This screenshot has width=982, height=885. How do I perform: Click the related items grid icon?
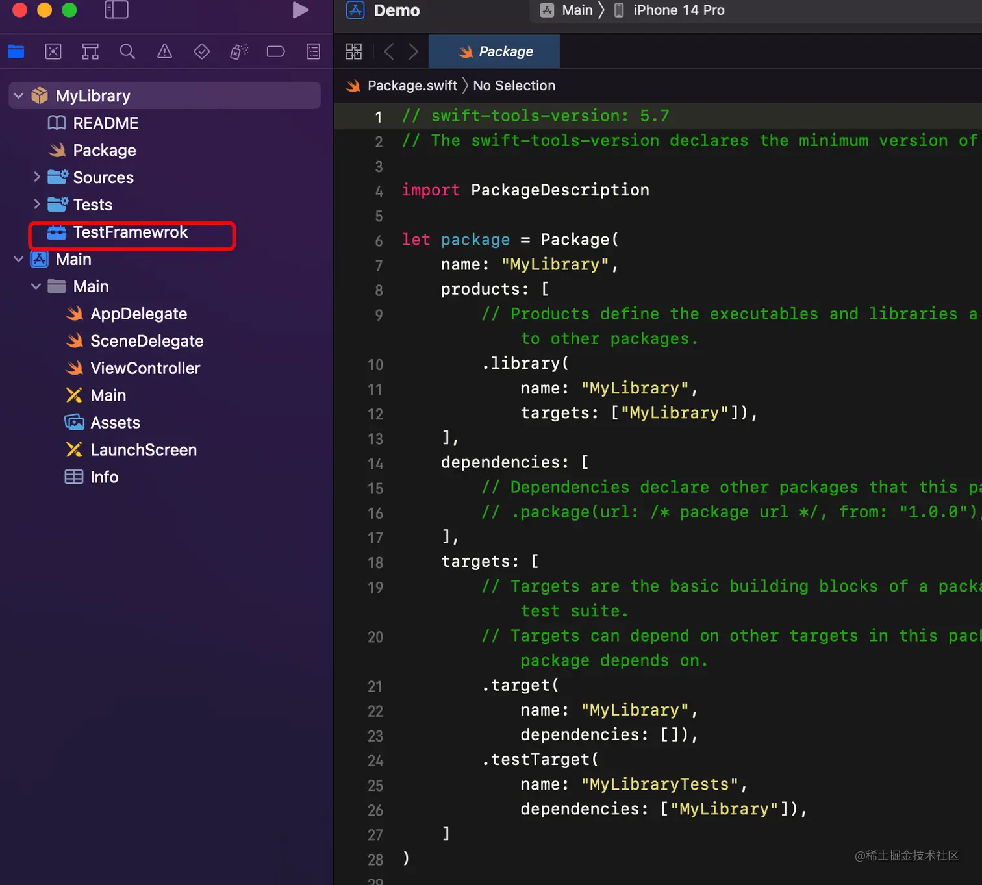click(353, 51)
